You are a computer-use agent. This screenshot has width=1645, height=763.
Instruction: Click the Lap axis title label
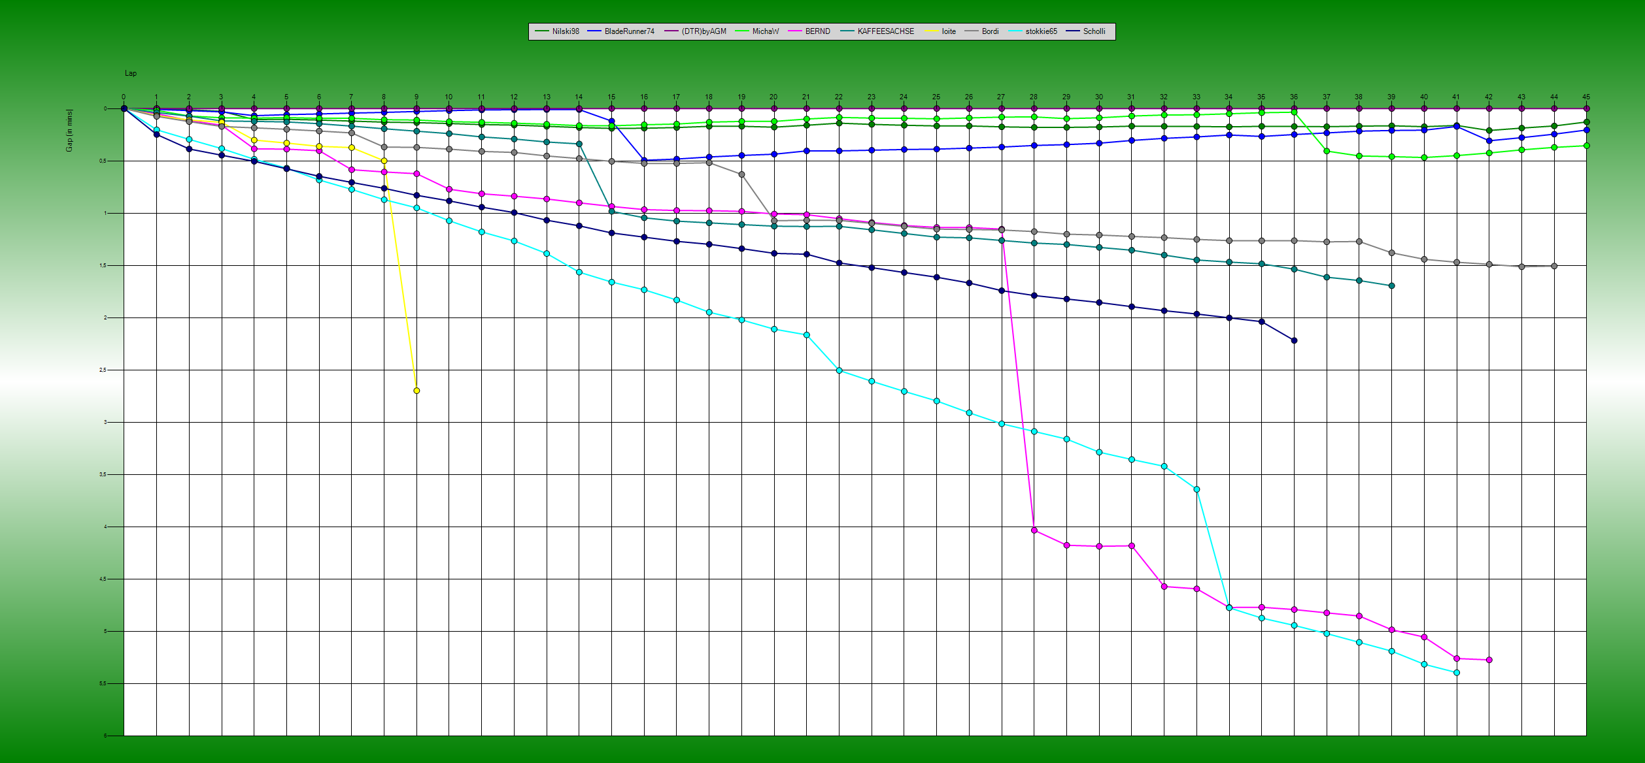coord(131,73)
